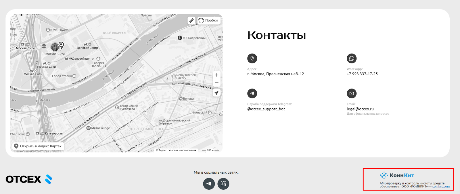Viewport: 460px width, 194px height.
Task: Click the map ruler measurement icon
Action: pos(191,20)
